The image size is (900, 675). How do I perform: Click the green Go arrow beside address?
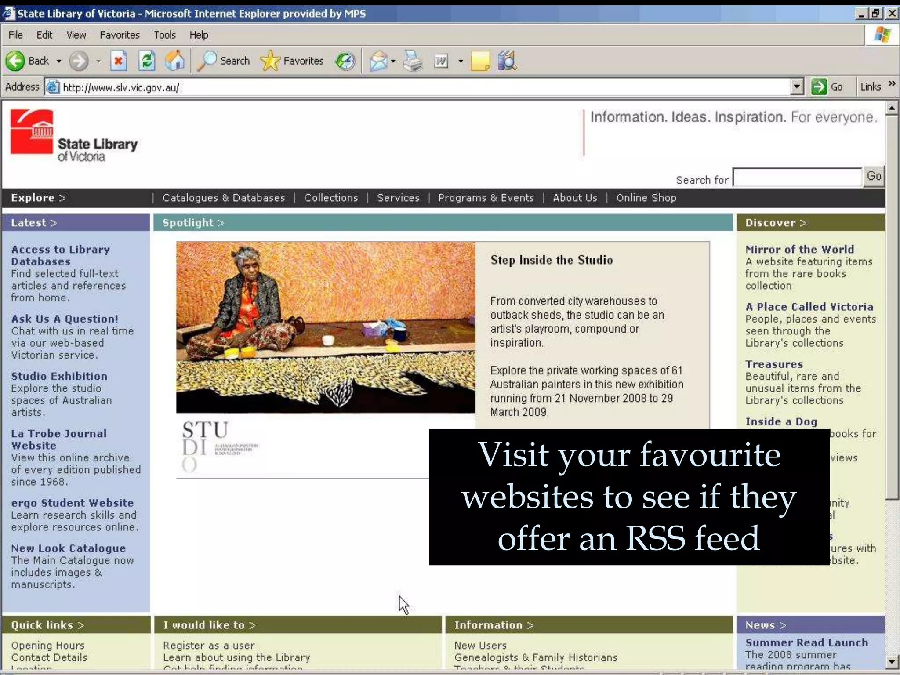[x=819, y=87]
